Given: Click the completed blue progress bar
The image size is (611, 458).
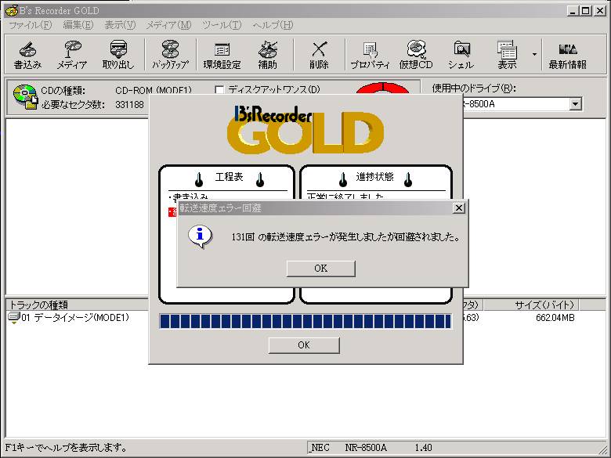Looking at the screenshot, I should coord(305,321).
